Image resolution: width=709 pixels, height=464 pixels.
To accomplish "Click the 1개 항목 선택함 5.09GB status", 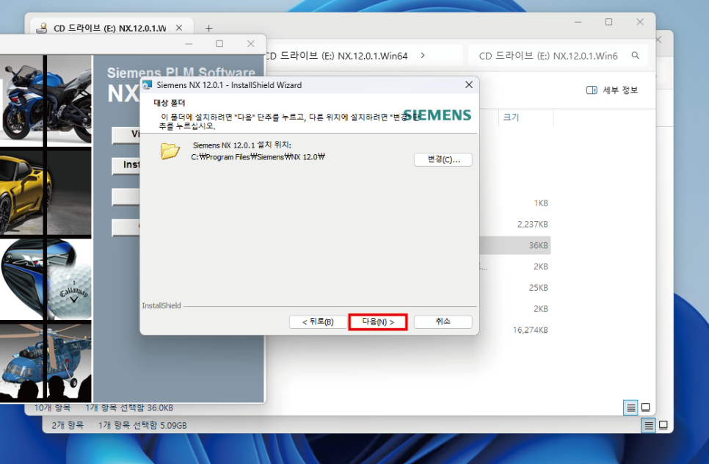I will click(x=142, y=426).
